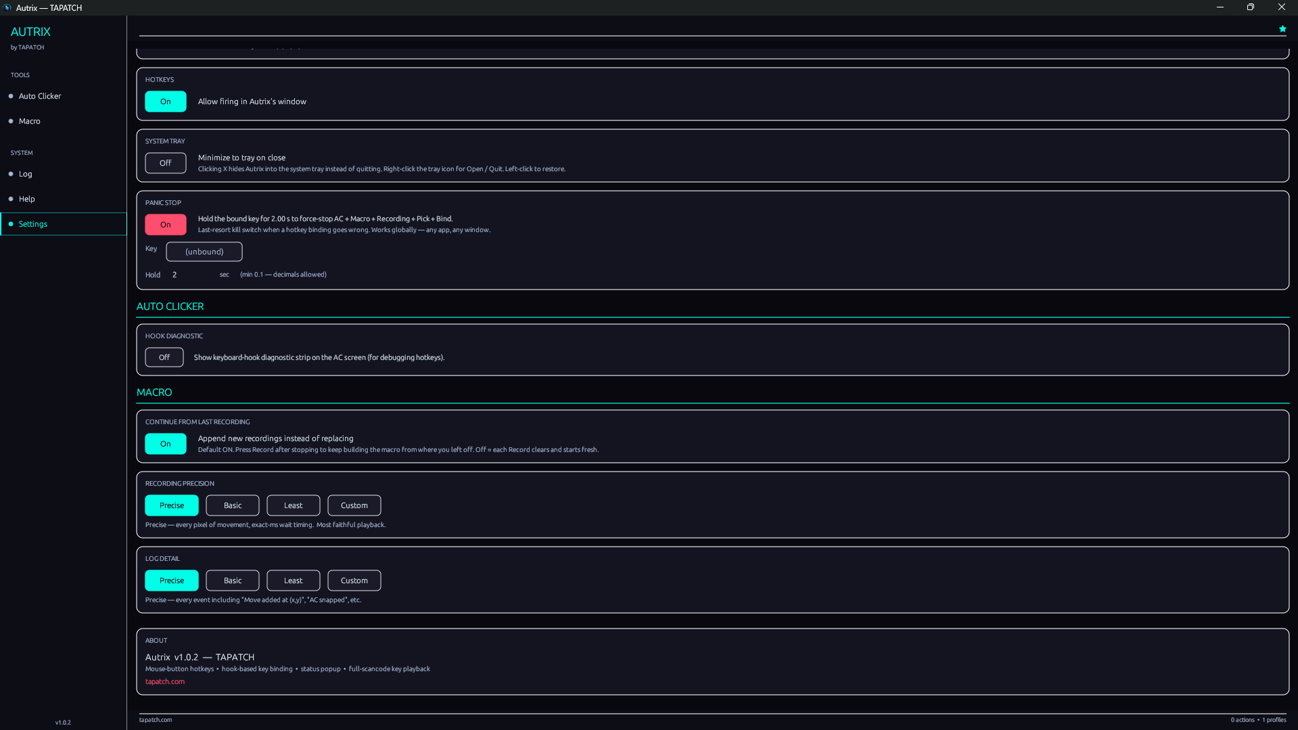
Task: Open the tapatch.com link in About
Action: [x=165, y=681]
